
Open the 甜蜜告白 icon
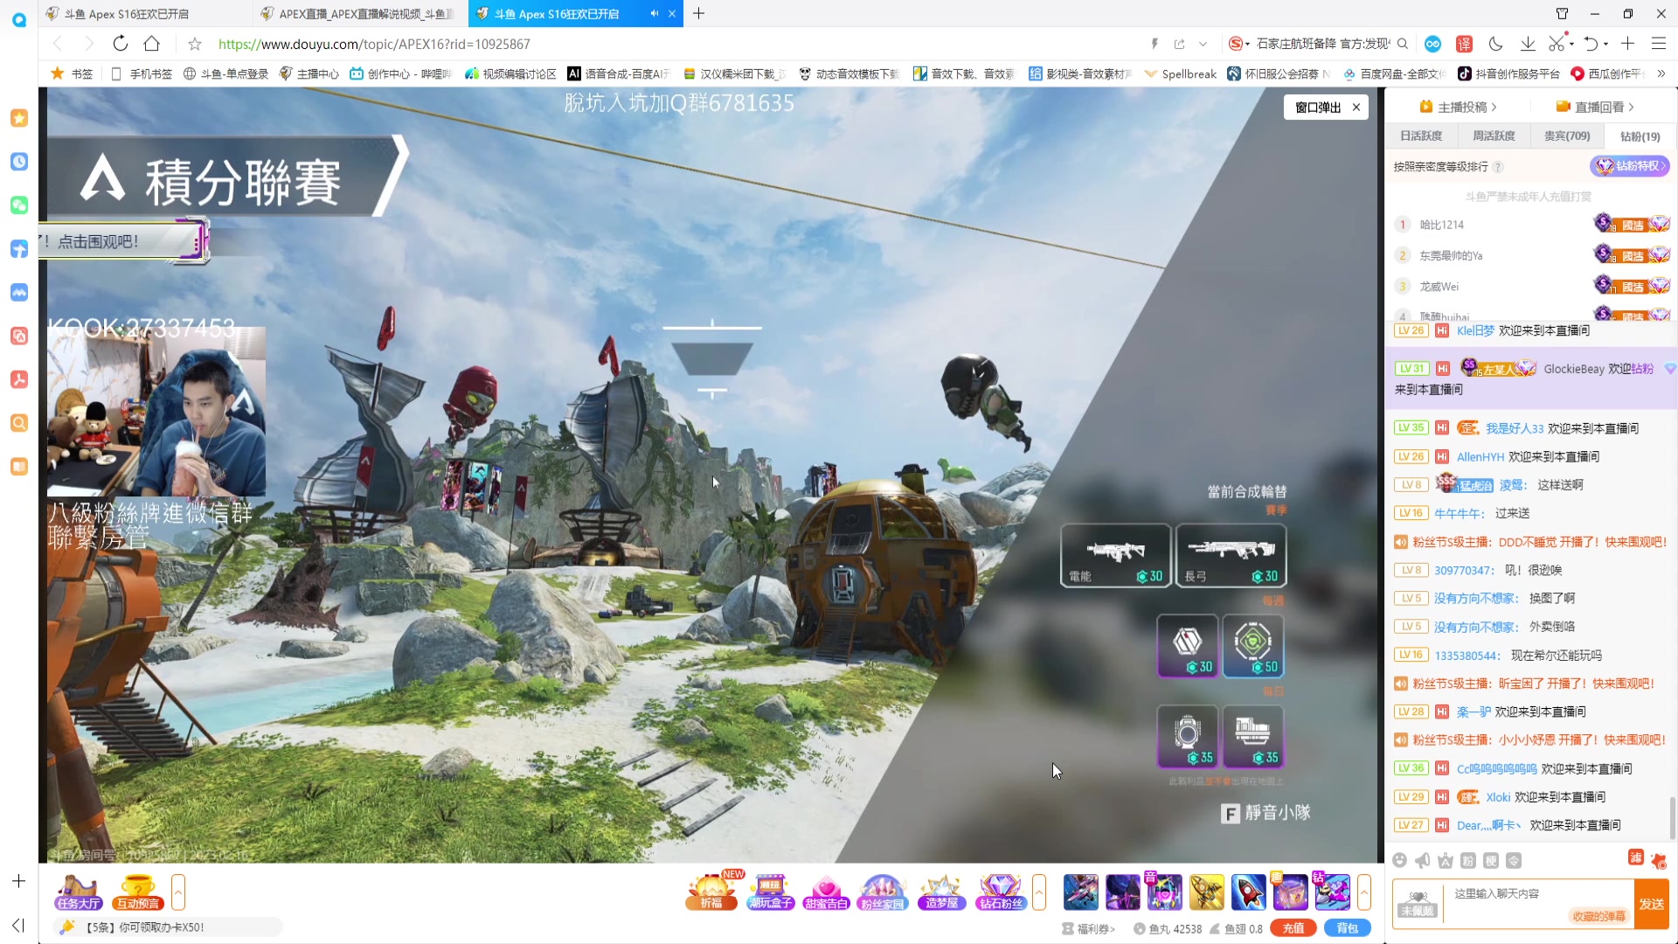(826, 892)
